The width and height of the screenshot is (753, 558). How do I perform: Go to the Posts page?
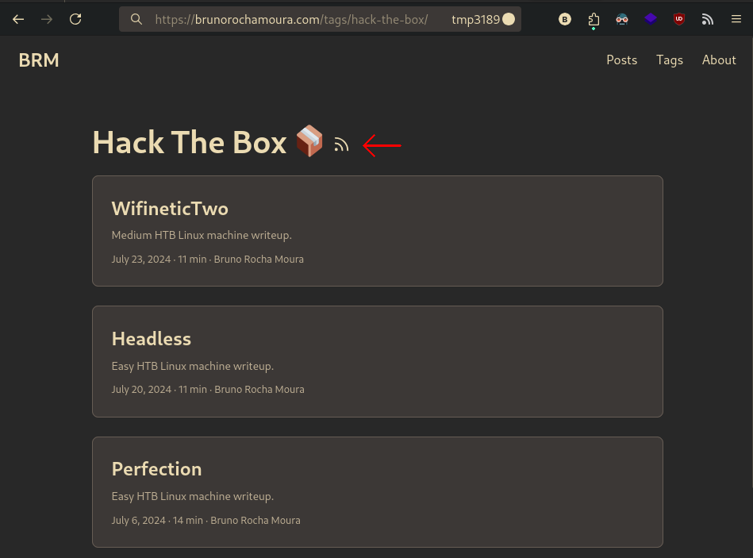click(621, 60)
